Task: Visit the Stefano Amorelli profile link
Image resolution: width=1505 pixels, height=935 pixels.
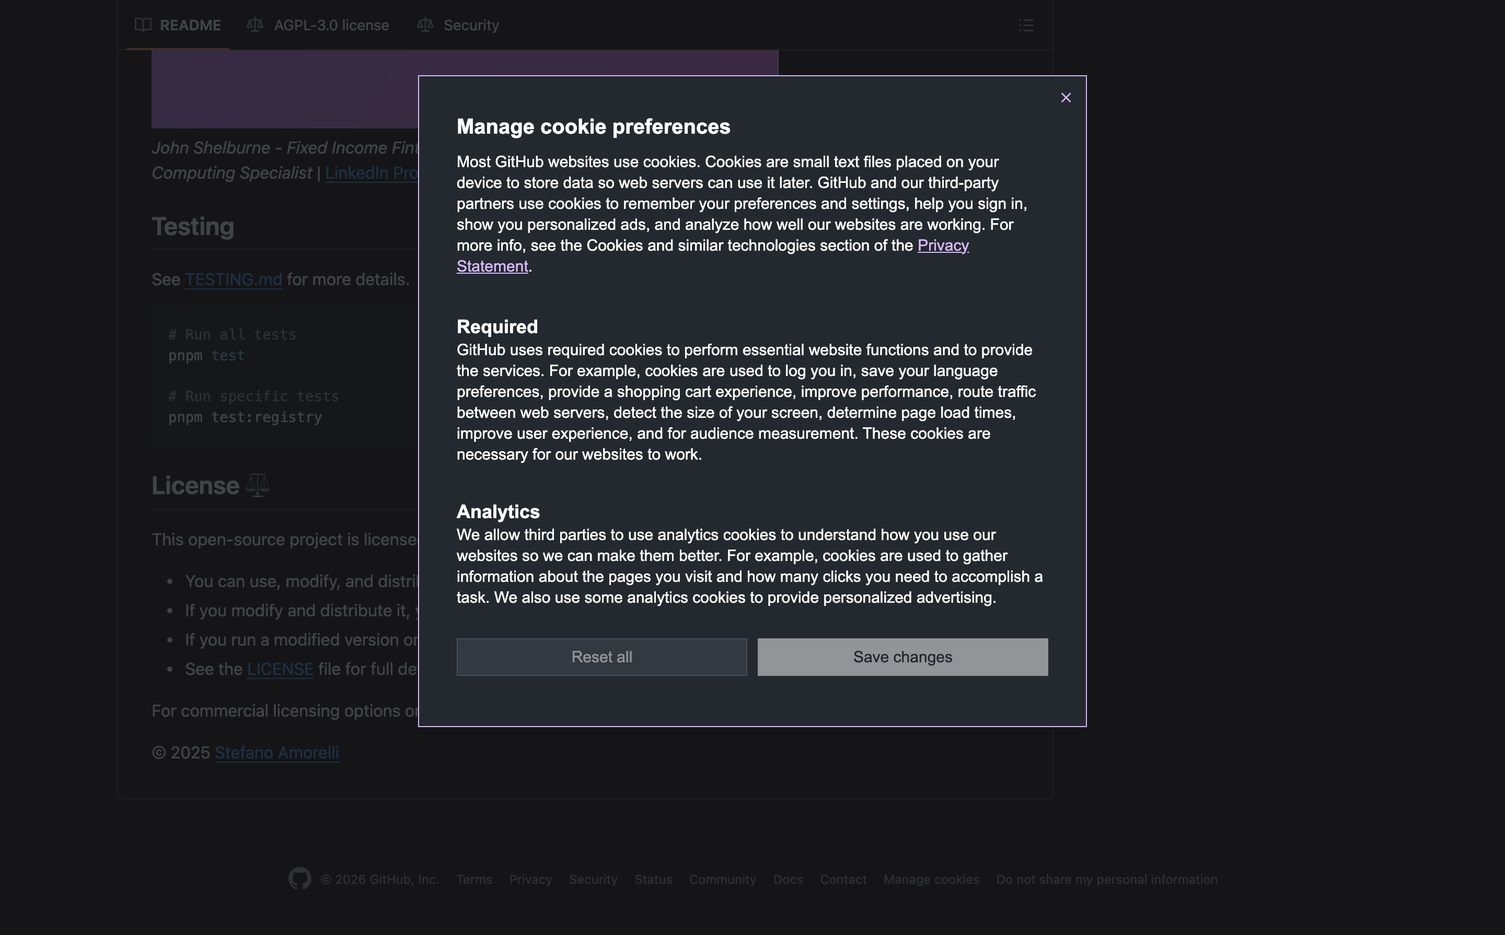Action: point(276,753)
